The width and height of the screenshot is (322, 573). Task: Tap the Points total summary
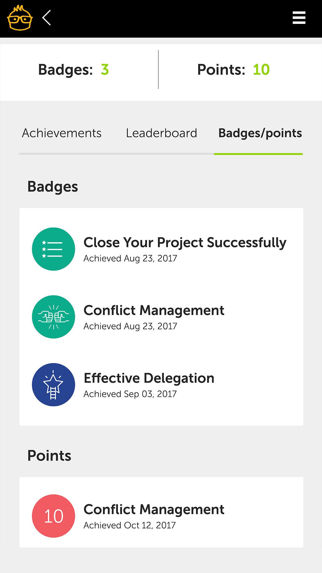click(233, 70)
